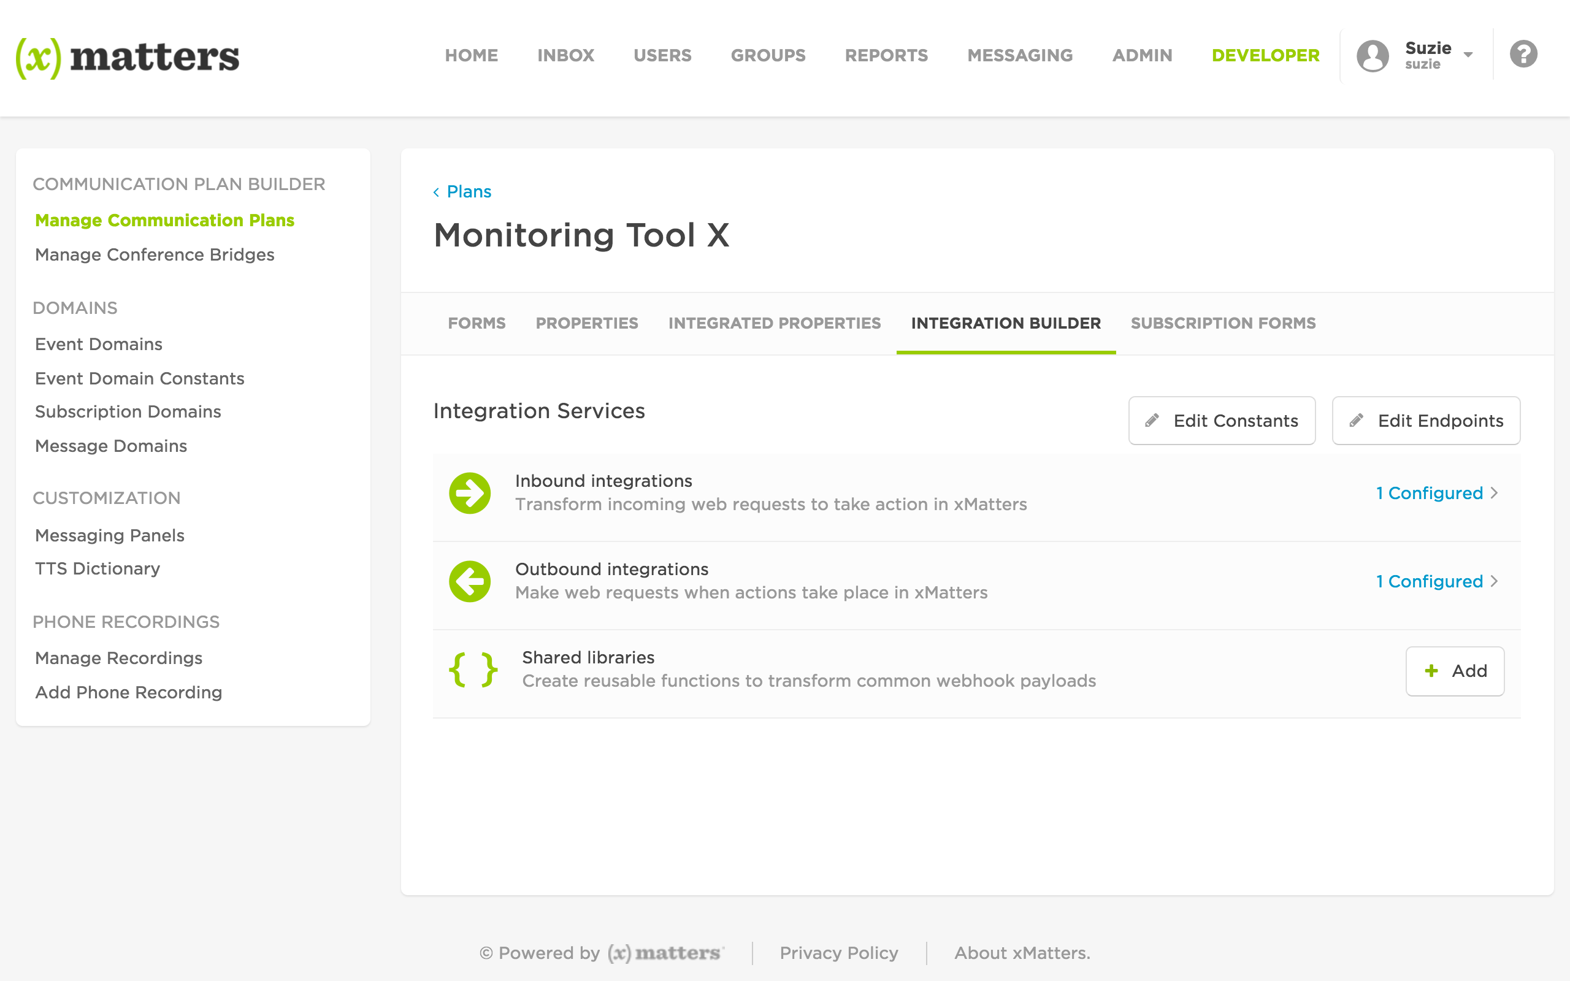Viewport: 1570px width, 981px height.
Task: Expand the Outbound integrations Configured chevron
Action: 1494,581
